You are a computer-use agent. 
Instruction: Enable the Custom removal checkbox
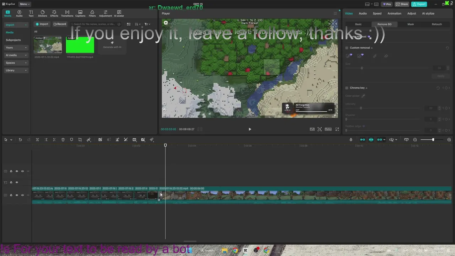coord(347,48)
